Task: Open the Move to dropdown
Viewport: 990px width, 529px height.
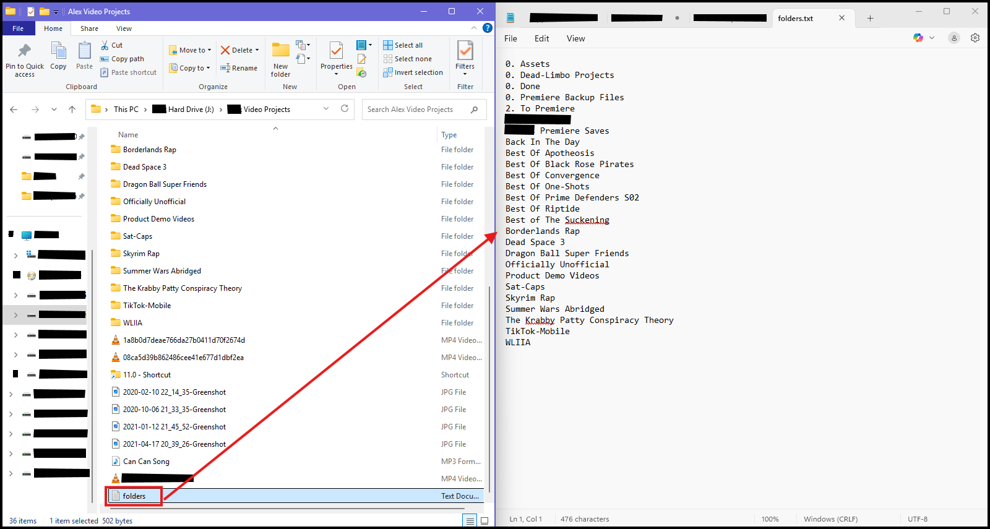Action: 191,50
